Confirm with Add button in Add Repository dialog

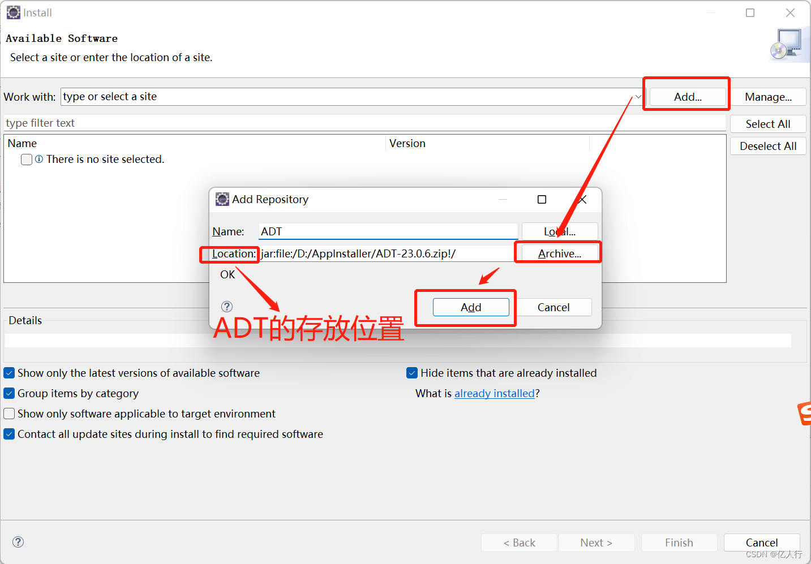click(x=471, y=307)
